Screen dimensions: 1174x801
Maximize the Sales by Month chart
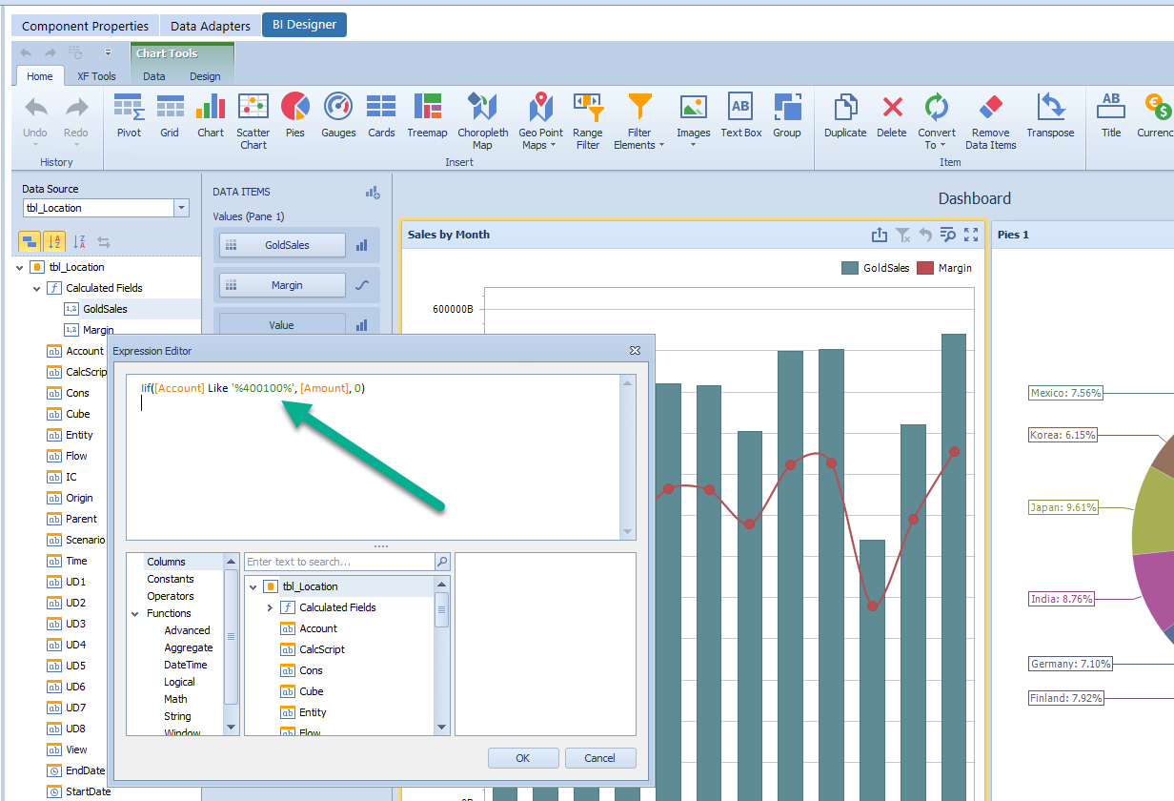[973, 235]
